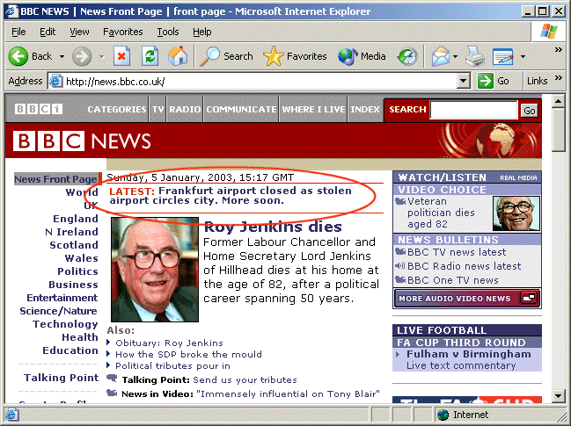This screenshot has width=571, height=426.
Task: Expand the Address bar URL dropdown
Action: [463, 81]
